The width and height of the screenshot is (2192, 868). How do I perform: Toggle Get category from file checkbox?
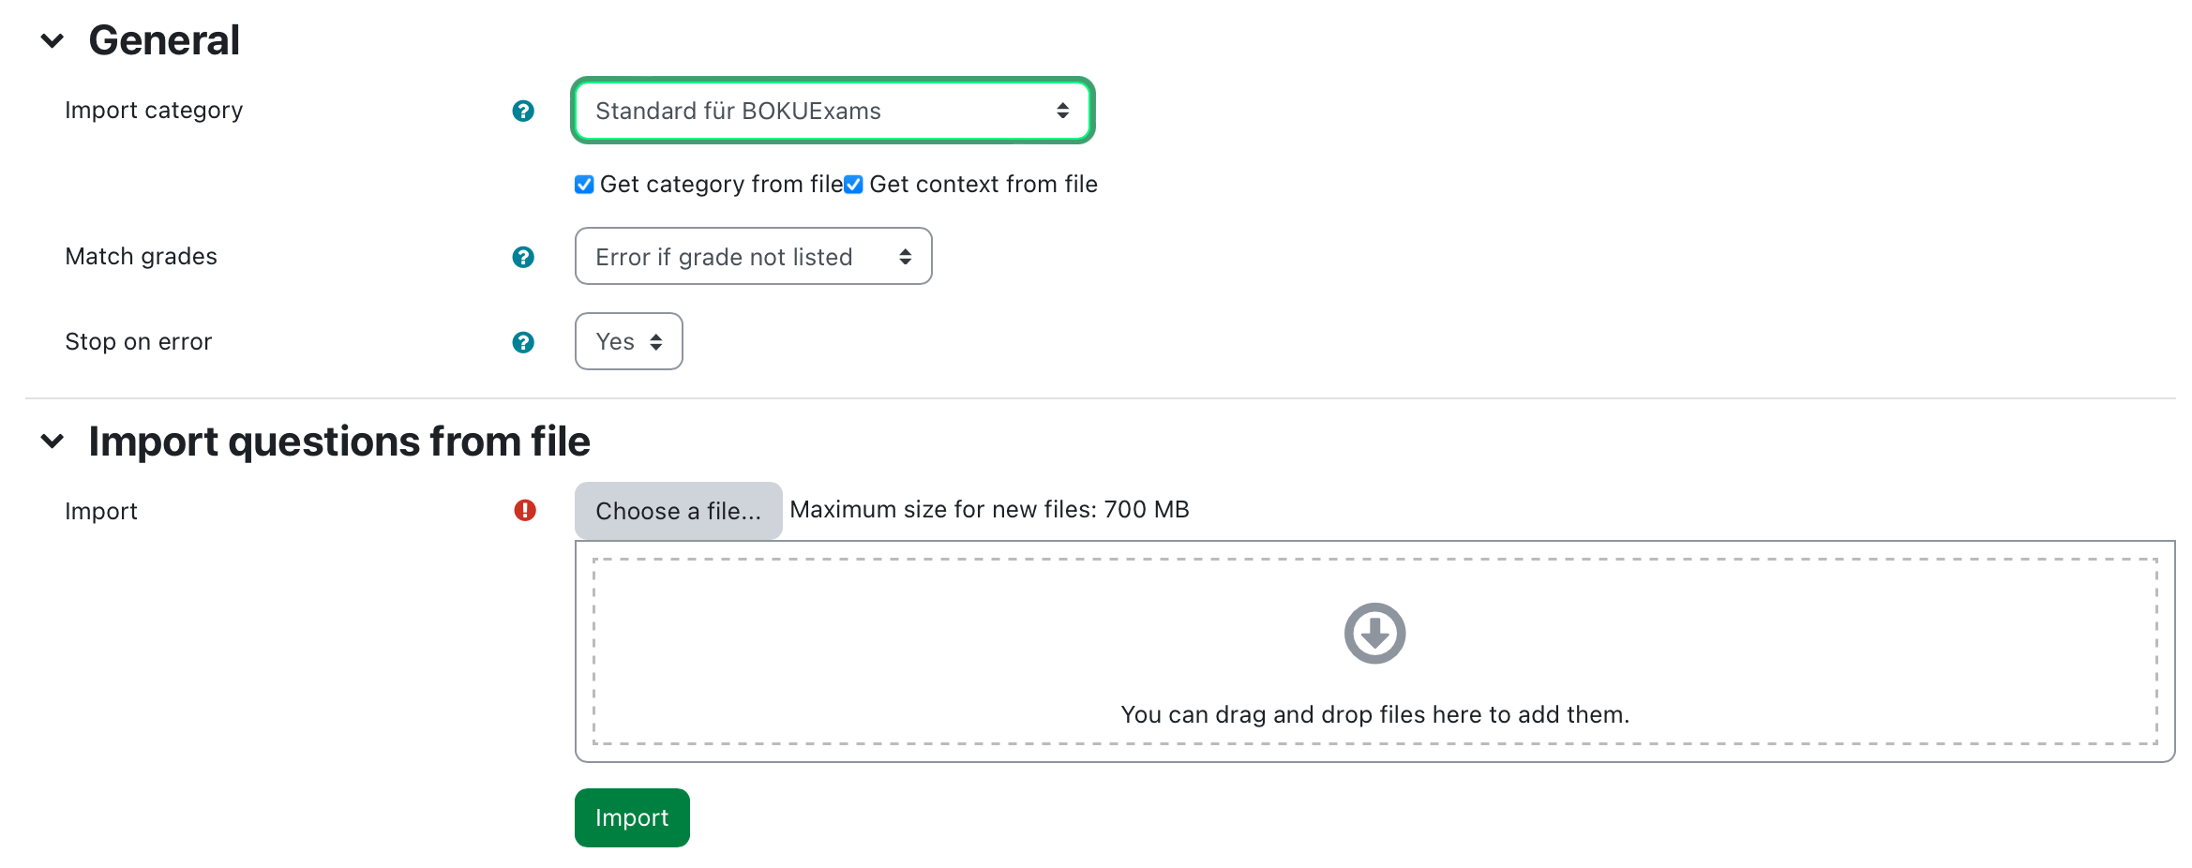click(584, 185)
